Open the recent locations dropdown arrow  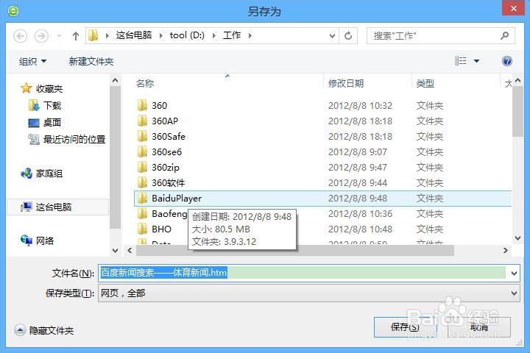(x=59, y=36)
